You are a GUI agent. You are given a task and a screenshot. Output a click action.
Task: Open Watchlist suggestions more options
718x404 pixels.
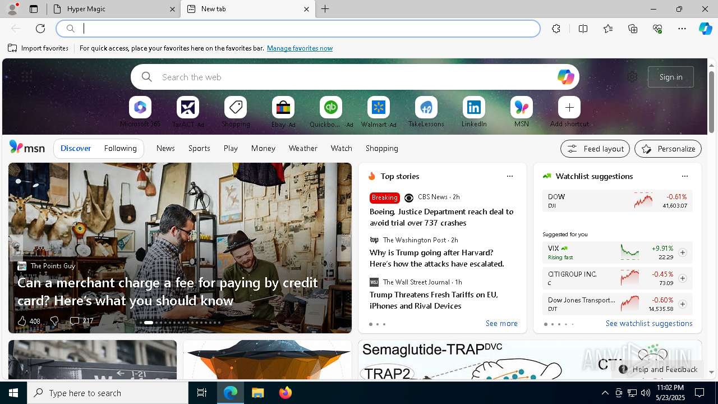tap(685, 176)
